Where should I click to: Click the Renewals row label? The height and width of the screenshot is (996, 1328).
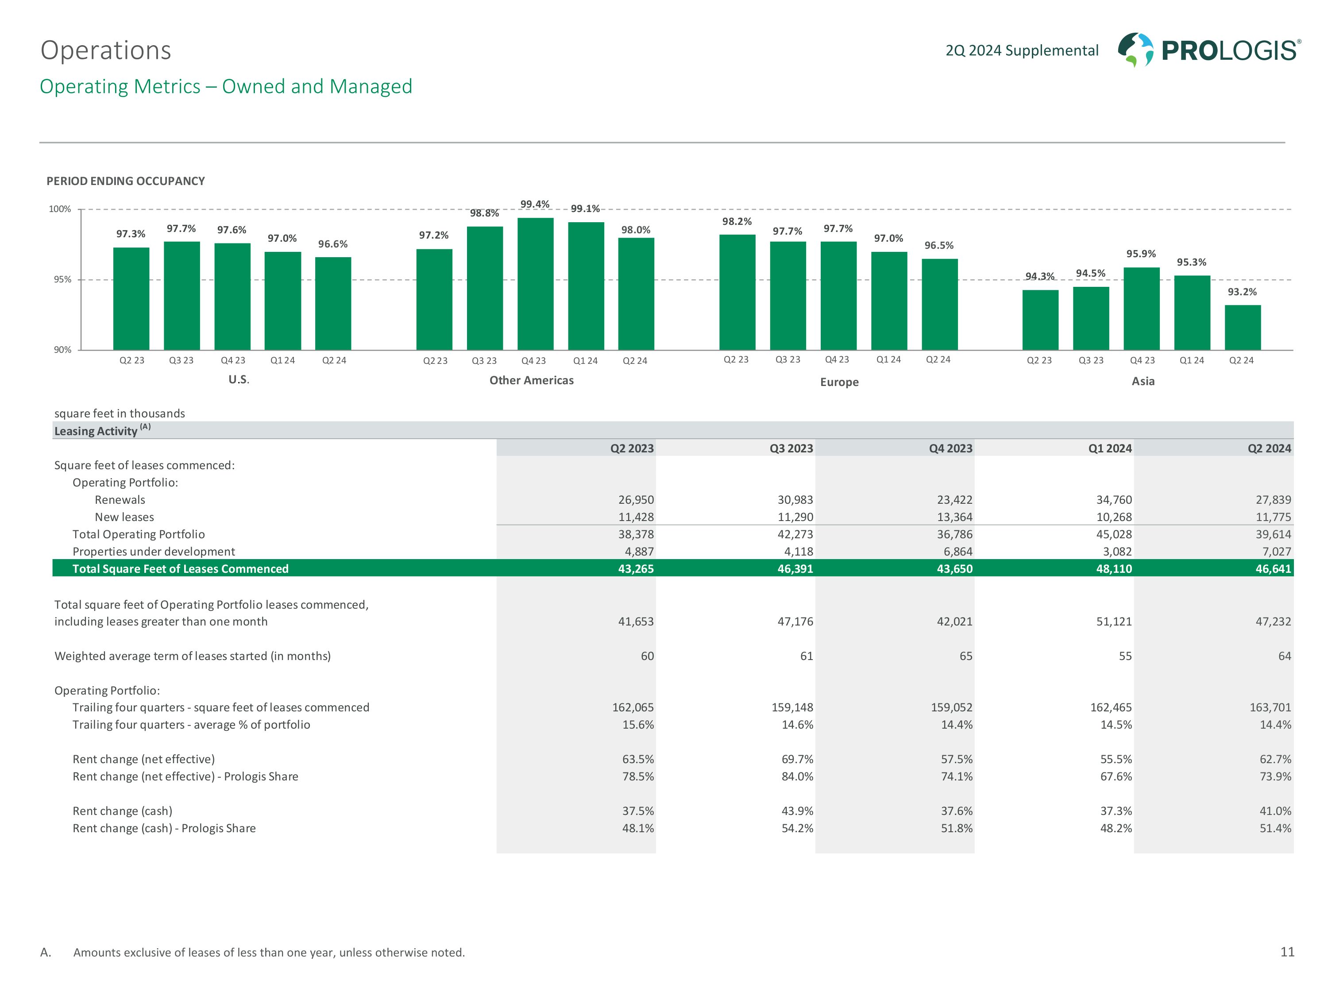tap(120, 499)
